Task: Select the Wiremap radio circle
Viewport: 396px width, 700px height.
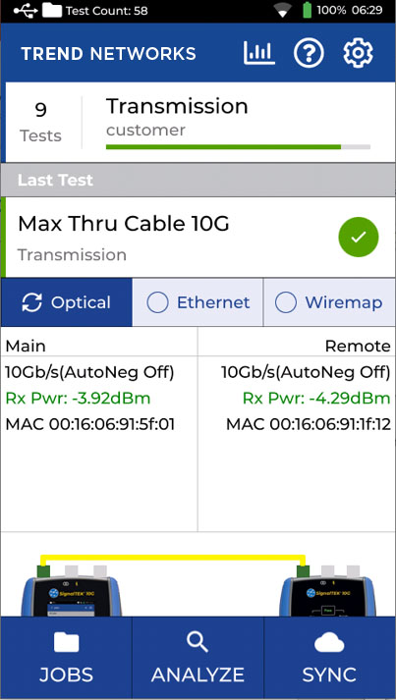Action: click(x=286, y=302)
